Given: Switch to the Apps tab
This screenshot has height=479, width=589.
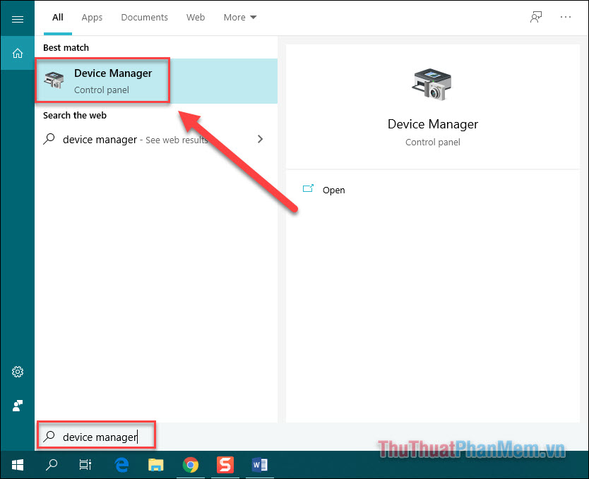Looking at the screenshot, I should (92, 17).
